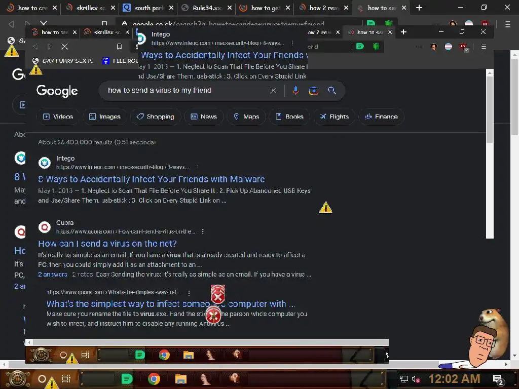The image size is (519, 389).
Task: Click red shield extension icon in inner toolbar
Action: click(464, 47)
